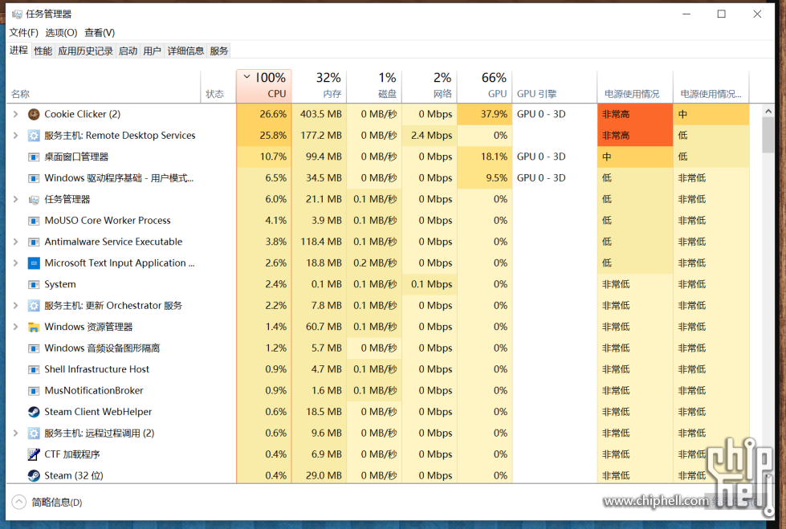The height and width of the screenshot is (529, 786).
Task: Click the CTF 加载程序 icon
Action: (34, 454)
